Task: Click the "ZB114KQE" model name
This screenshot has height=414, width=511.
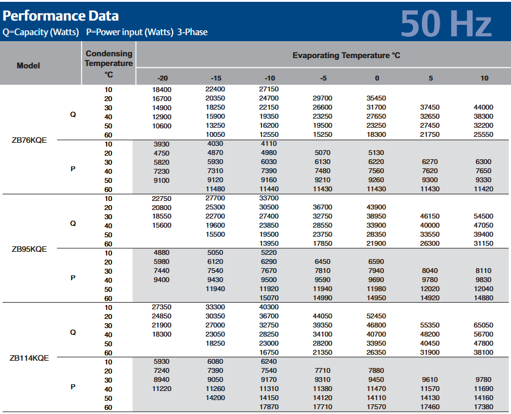Action: point(29,358)
